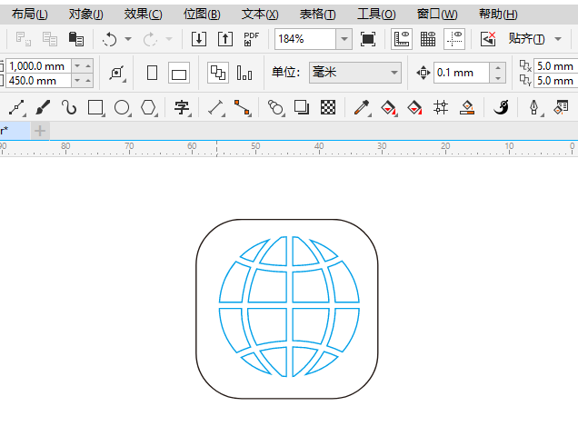Click the last toolbox icon with diamond shape

[562, 107]
